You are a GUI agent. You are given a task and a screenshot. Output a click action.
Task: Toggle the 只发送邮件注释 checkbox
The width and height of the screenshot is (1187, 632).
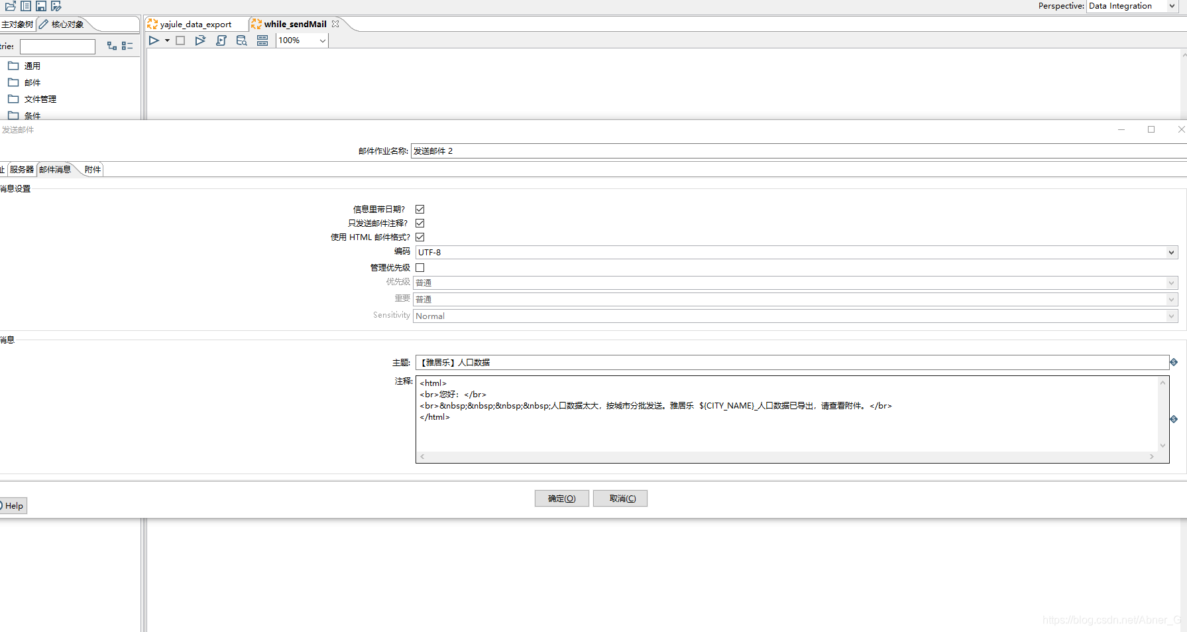pos(420,223)
